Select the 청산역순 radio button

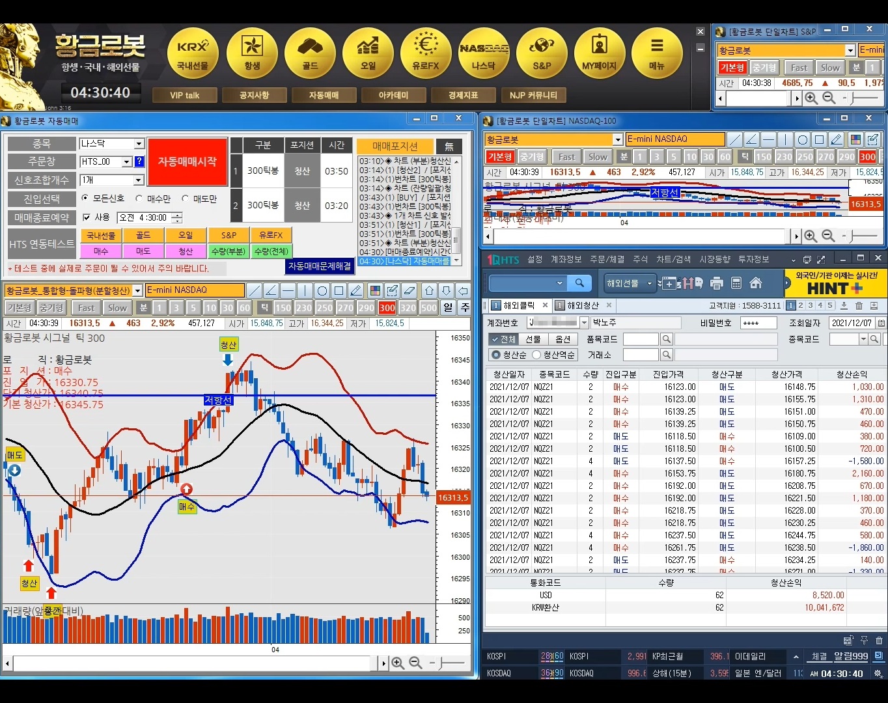pos(536,355)
